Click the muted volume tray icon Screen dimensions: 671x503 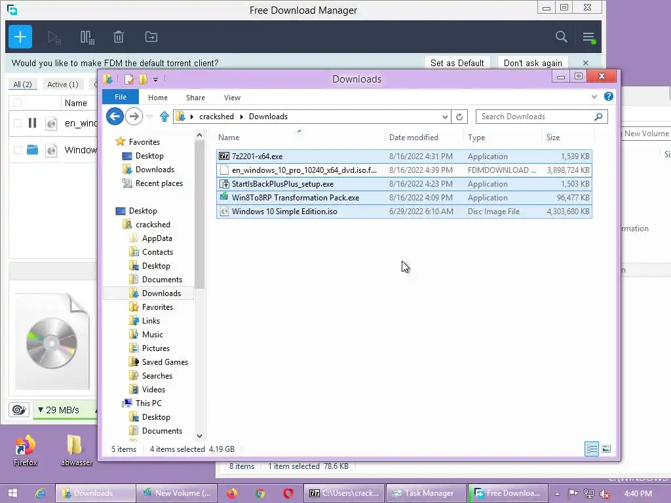(x=605, y=494)
